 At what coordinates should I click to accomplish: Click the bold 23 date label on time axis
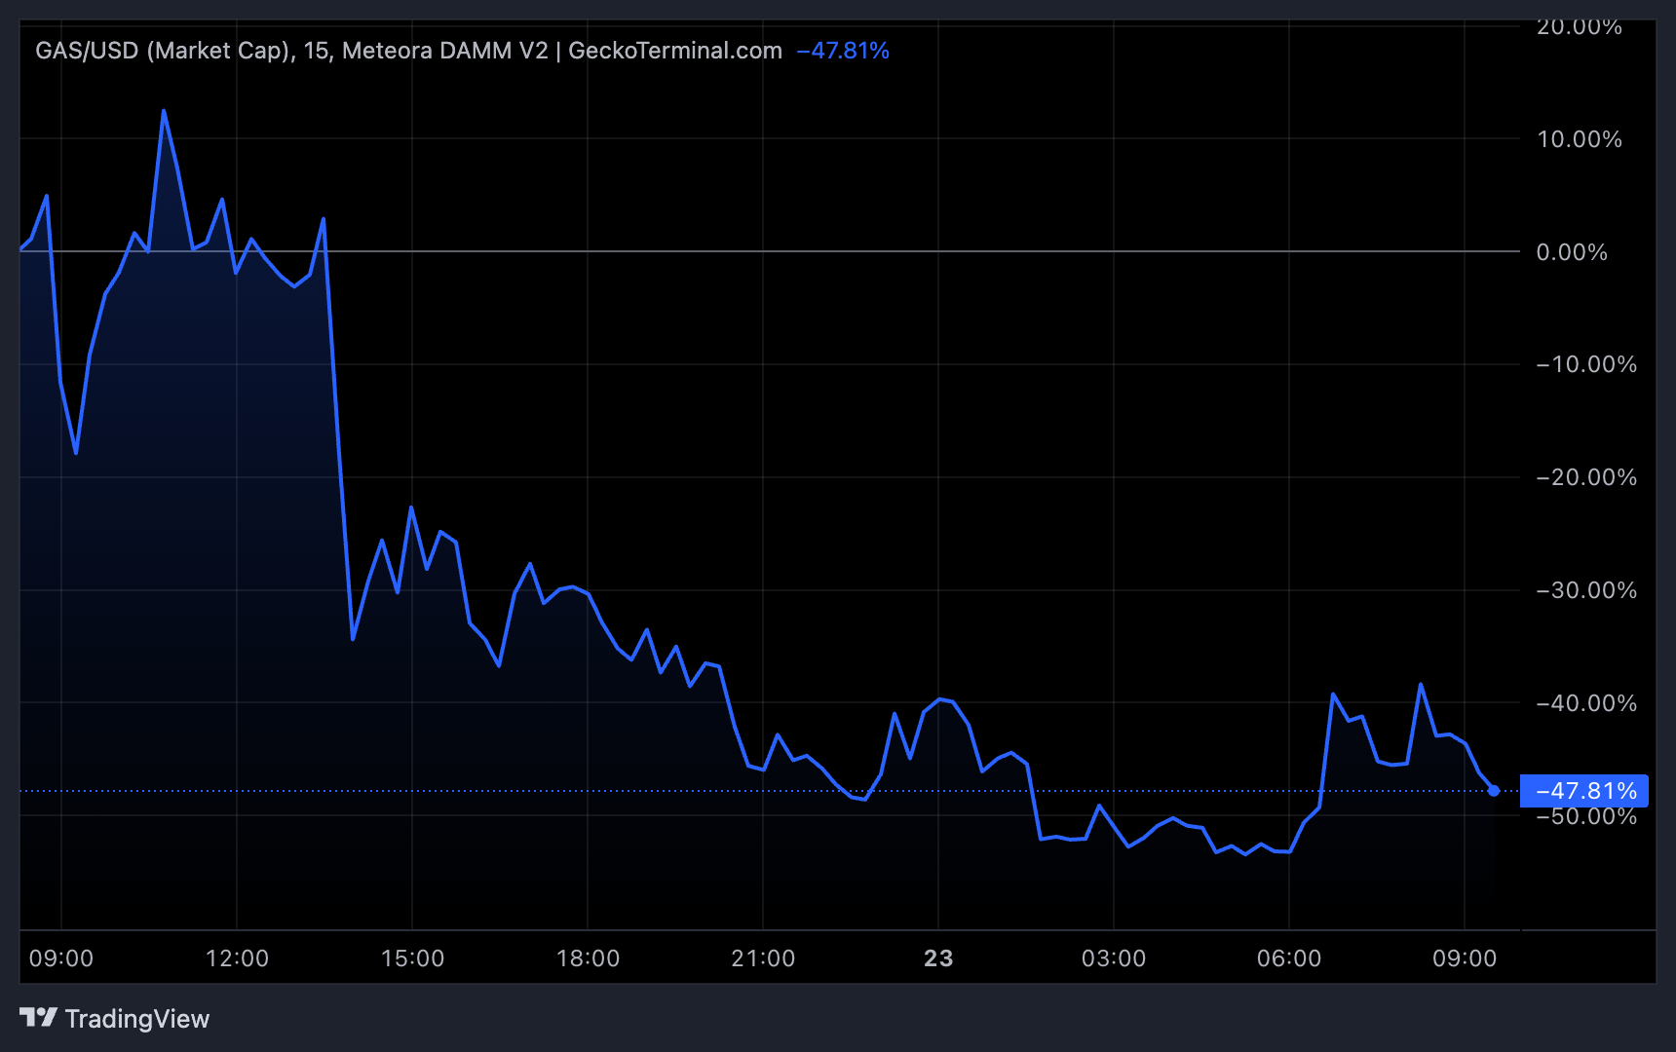pyautogui.click(x=938, y=958)
